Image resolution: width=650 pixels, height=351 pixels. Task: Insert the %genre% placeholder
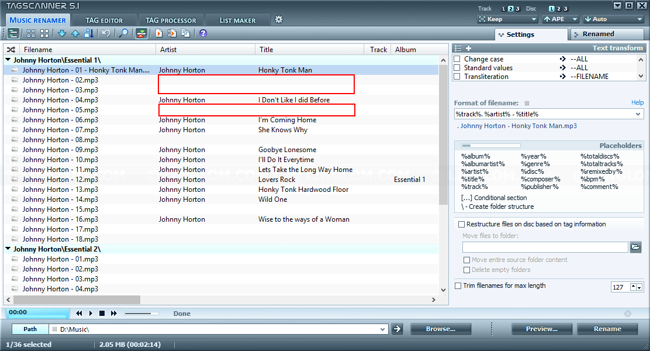click(535, 164)
